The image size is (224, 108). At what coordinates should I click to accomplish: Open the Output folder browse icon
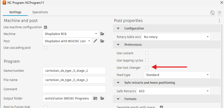[102, 98]
